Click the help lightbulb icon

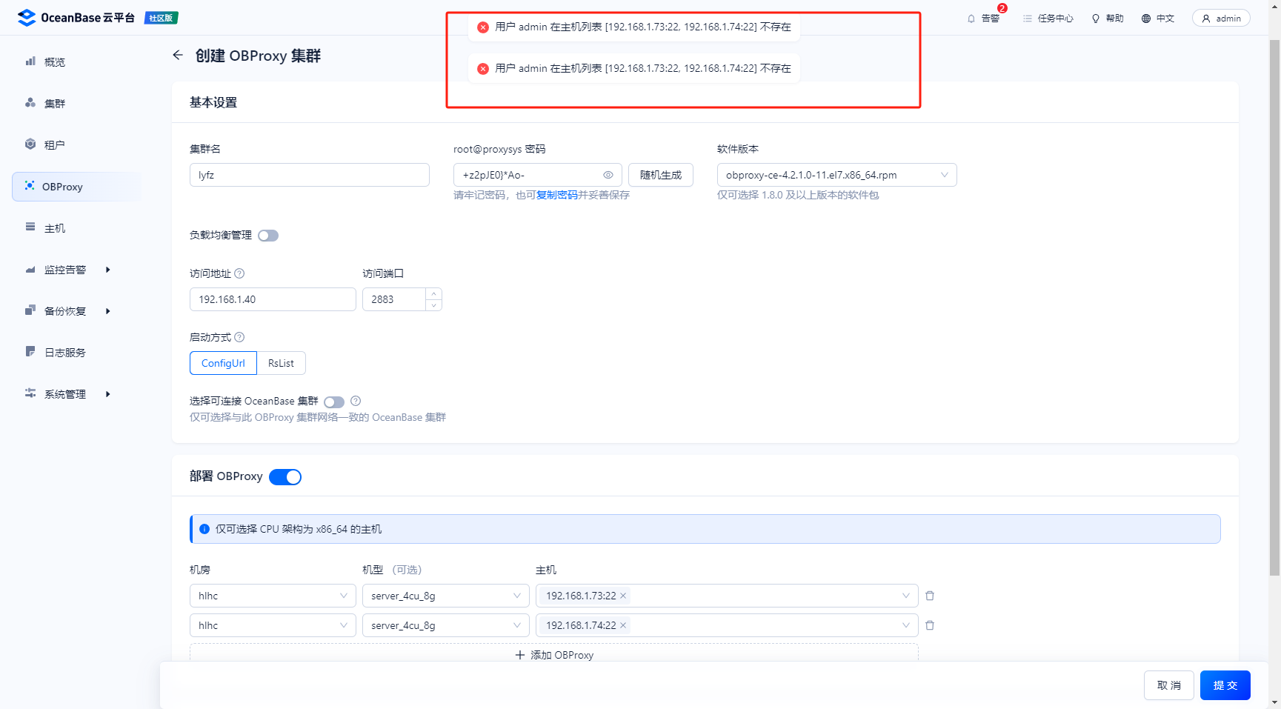click(1096, 19)
